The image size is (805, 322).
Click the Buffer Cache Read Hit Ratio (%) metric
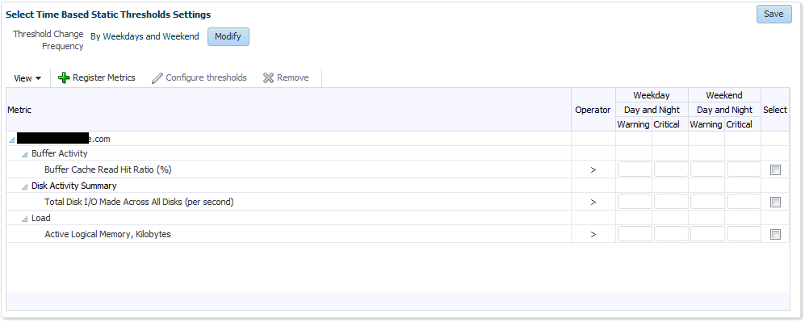click(108, 169)
